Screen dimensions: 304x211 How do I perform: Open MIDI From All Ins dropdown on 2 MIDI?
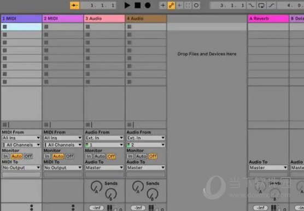[63, 138]
